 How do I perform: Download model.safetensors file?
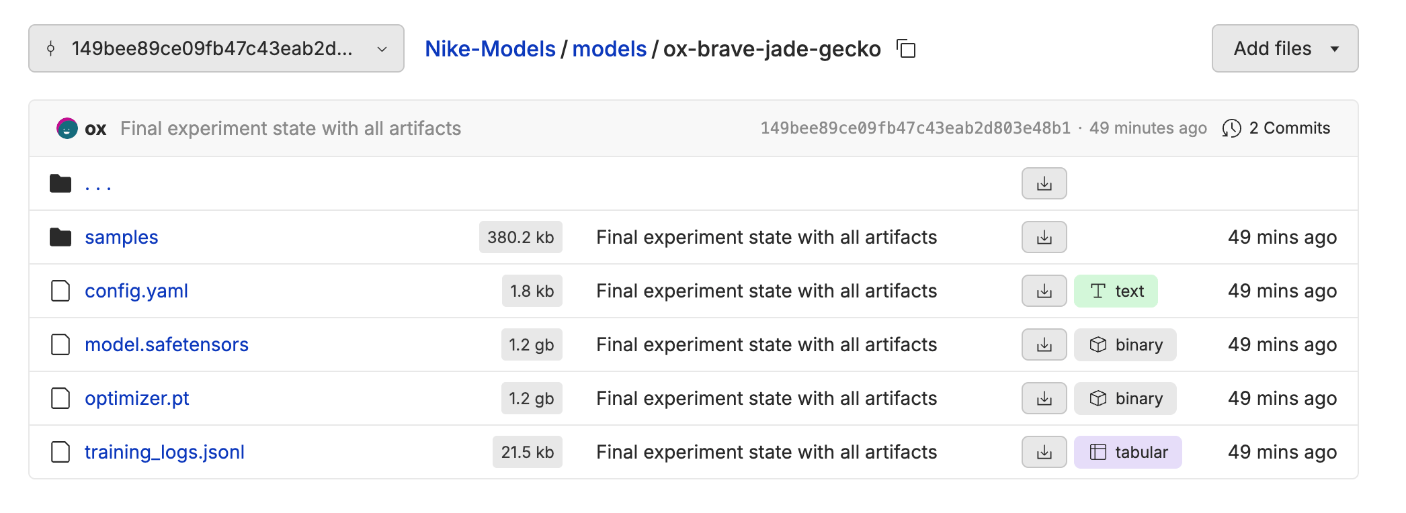(x=1044, y=344)
